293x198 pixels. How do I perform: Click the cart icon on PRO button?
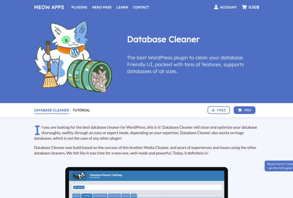click(239, 110)
